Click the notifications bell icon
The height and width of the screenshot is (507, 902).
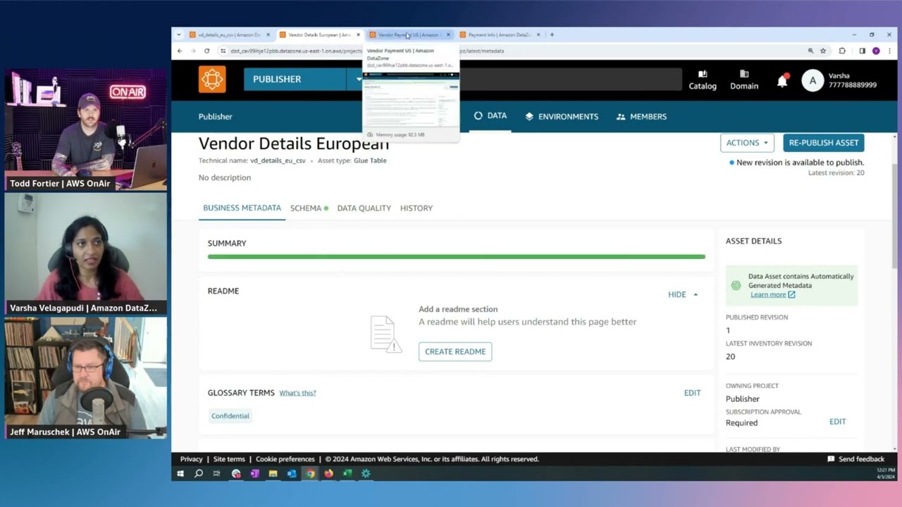[782, 80]
